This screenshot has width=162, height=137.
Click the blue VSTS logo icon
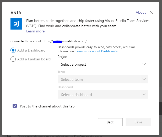[x=16, y=24]
